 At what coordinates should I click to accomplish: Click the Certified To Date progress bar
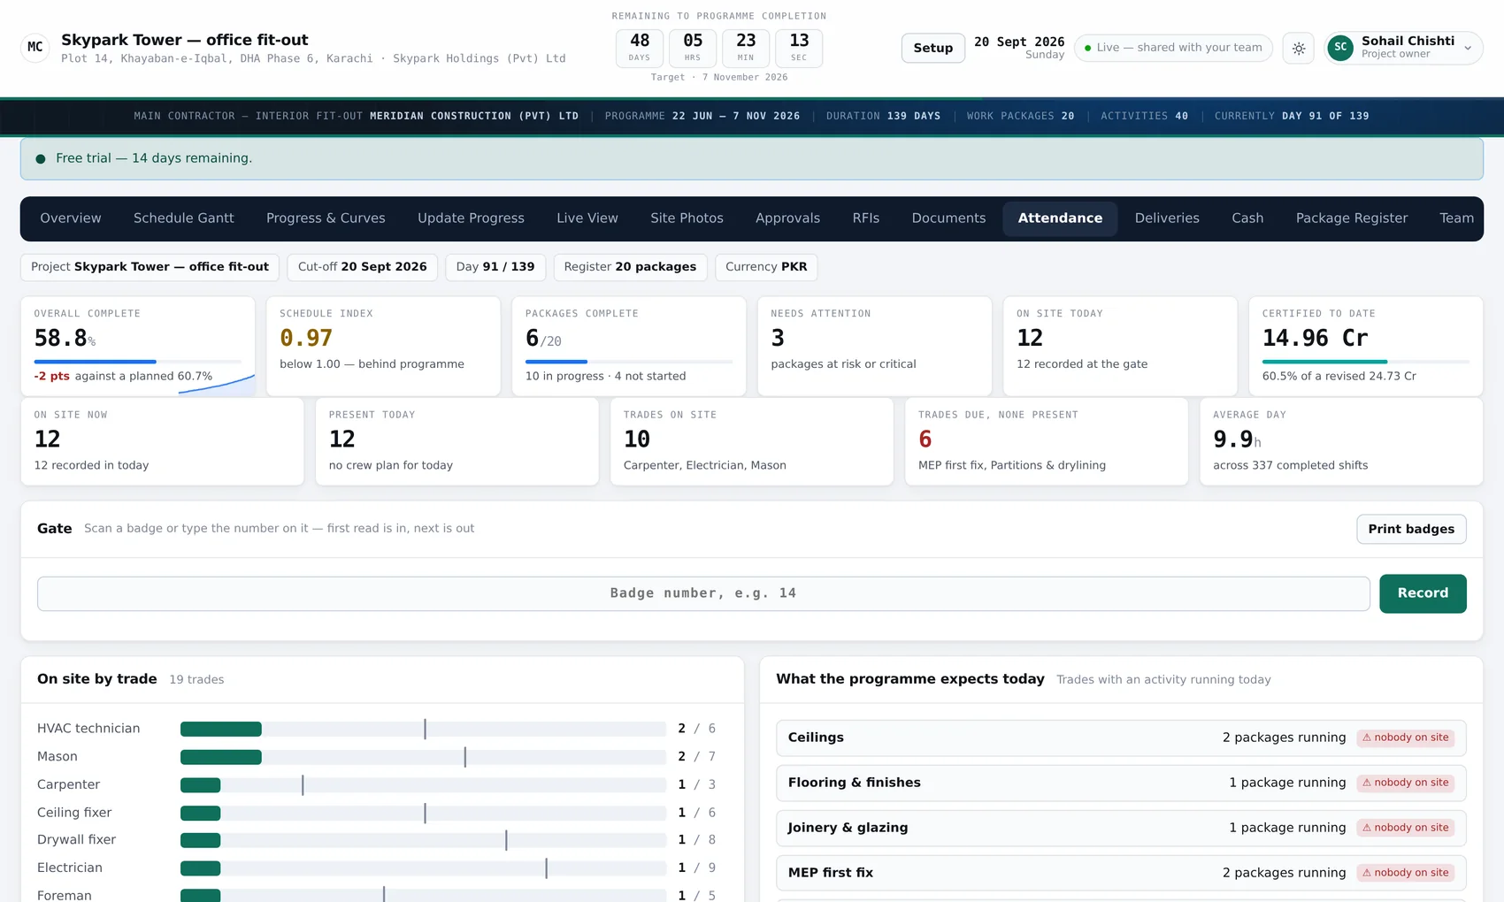1366,362
